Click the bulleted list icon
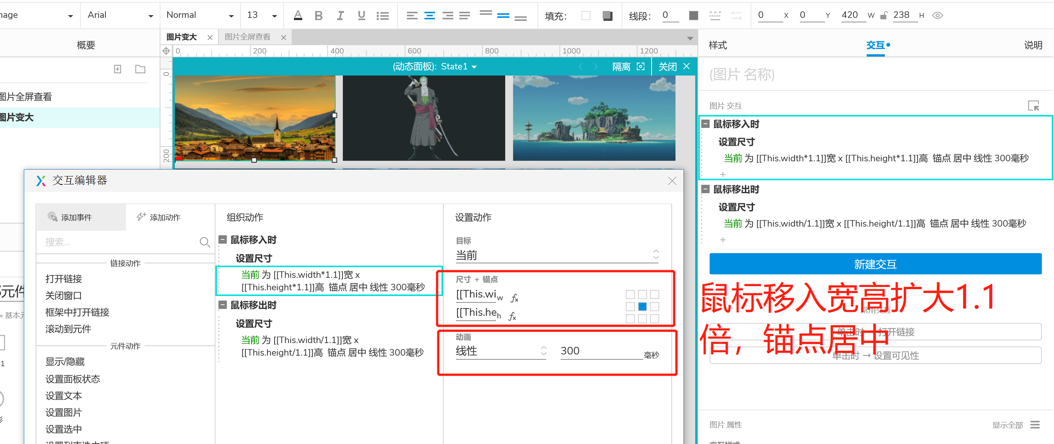The width and height of the screenshot is (1054, 444). click(x=383, y=16)
